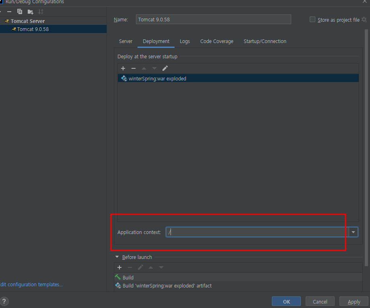Image resolution: width=370 pixels, height=308 pixels.
Task: Confirm with the OK button
Action: point(286,302)
